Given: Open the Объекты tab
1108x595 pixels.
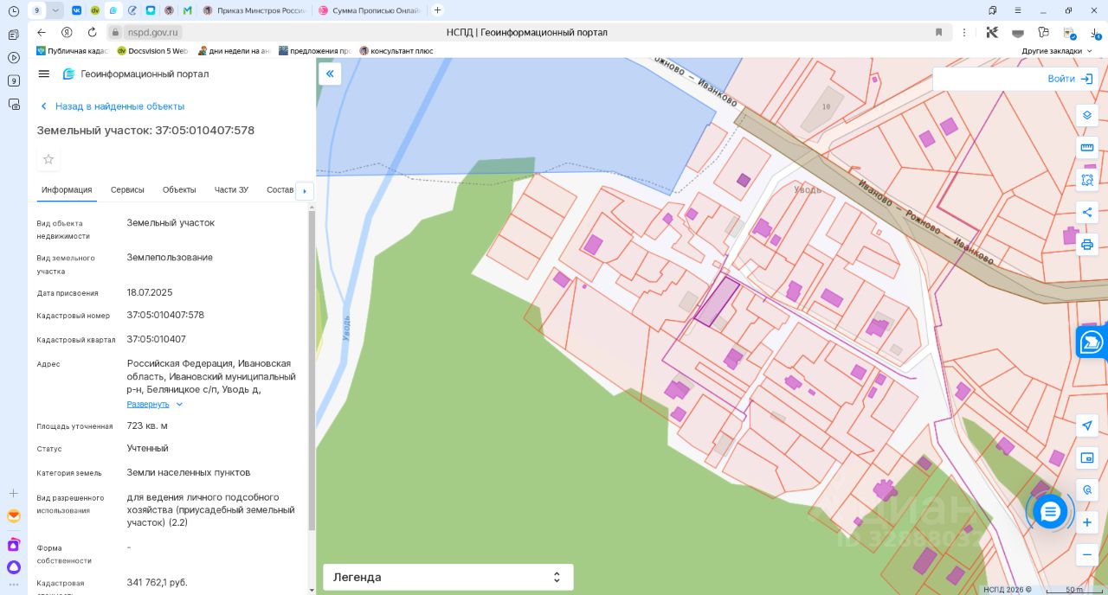Looking at the screenshot, I should [x=179, y=190].
